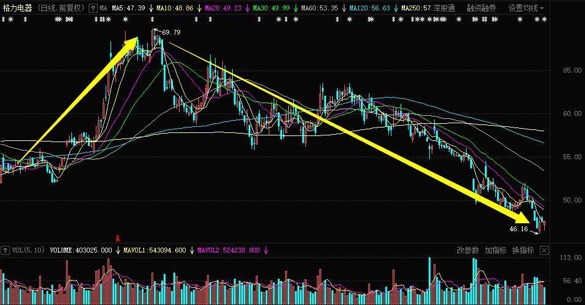Click the MA120 blue down arrow

click(396, 9)
